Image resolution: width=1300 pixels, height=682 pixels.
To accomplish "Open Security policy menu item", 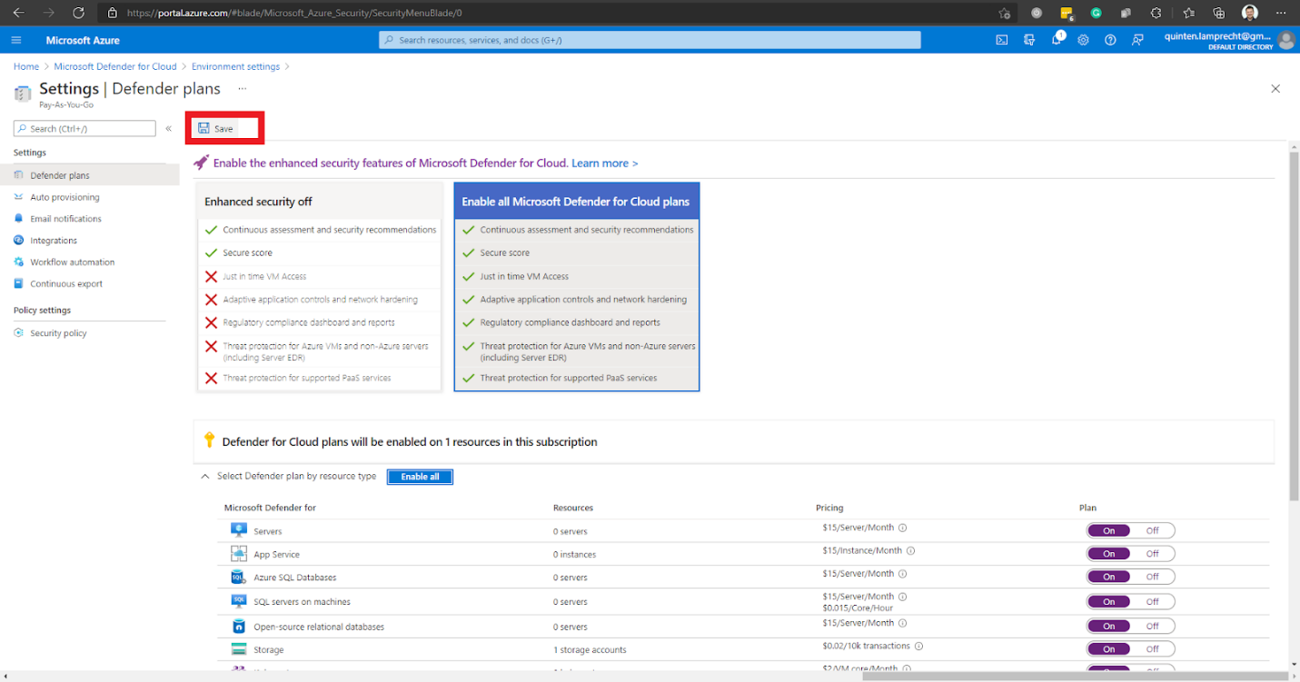I will (90, 333).
